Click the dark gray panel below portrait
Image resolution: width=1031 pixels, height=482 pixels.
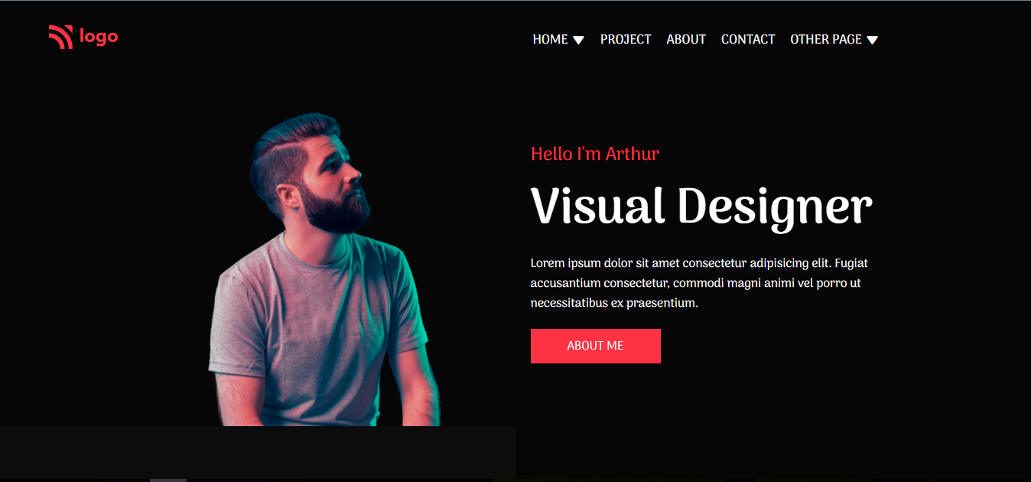pyautogui.click(x=258, y=451)
